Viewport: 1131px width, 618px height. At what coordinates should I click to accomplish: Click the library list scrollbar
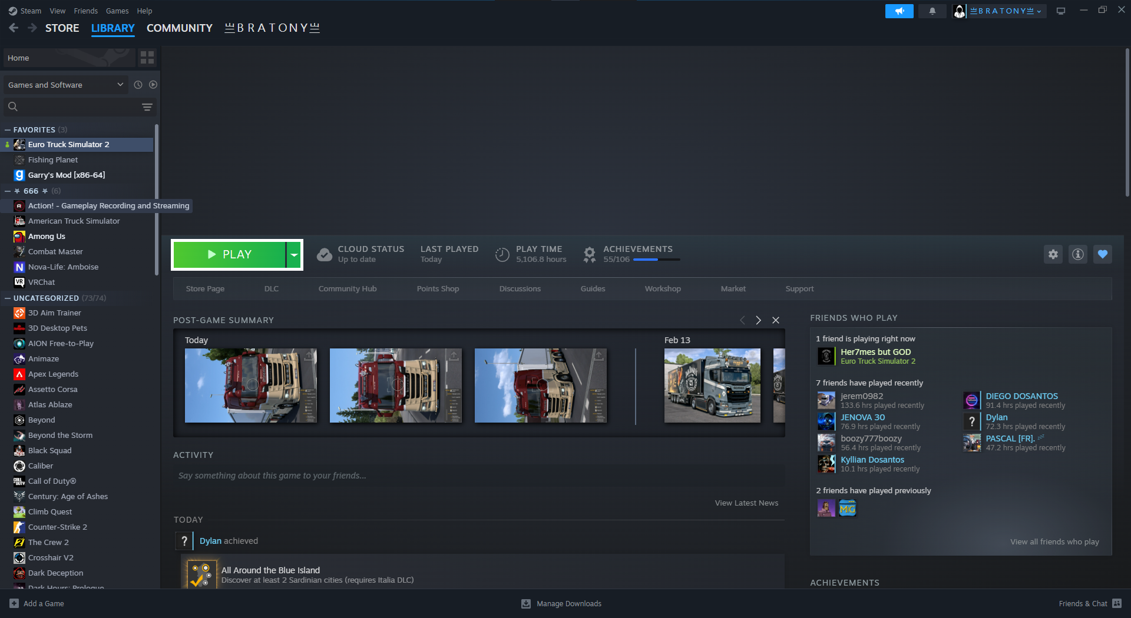coord(157,199)
